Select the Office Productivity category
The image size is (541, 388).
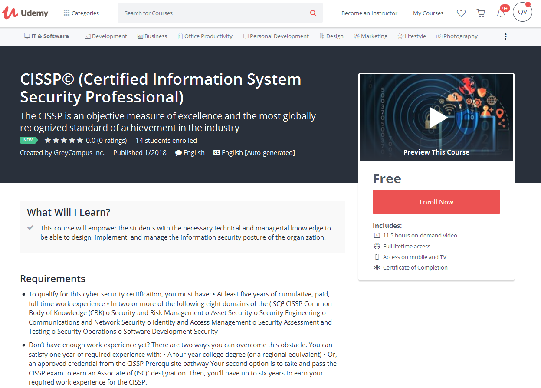click(x=205, y=36)
